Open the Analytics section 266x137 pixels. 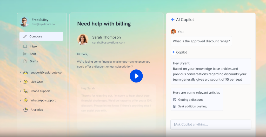[37, 110]
